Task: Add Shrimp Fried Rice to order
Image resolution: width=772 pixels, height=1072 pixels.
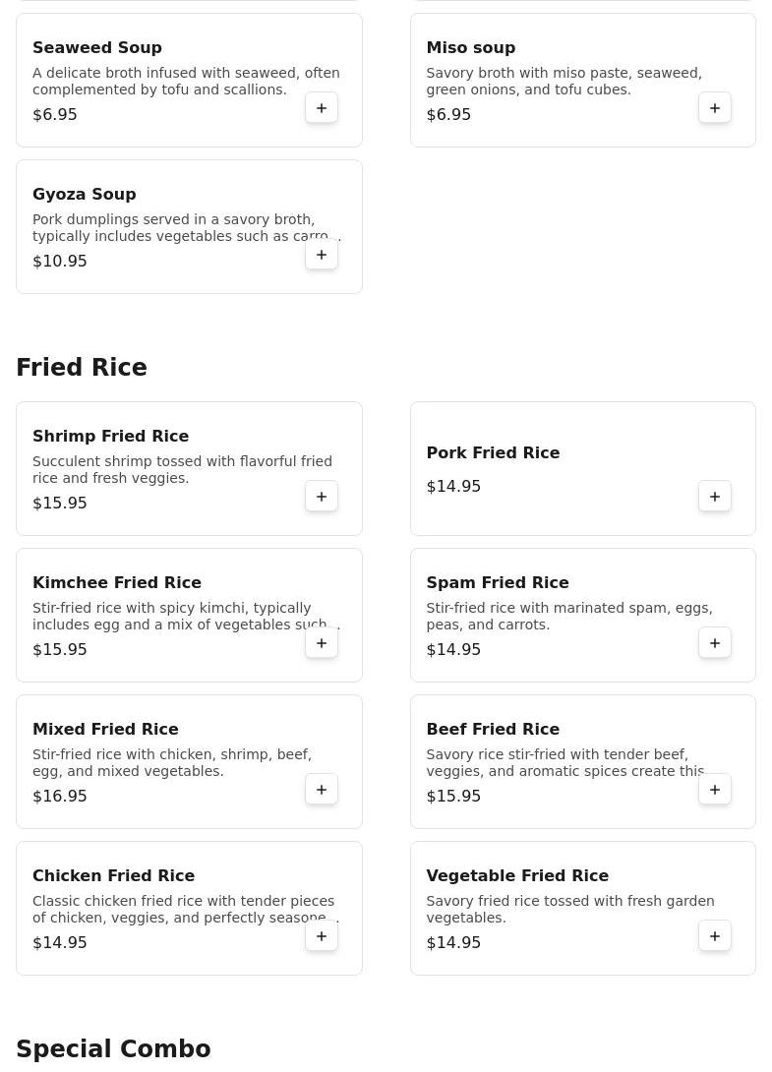Action: point(322,497)
